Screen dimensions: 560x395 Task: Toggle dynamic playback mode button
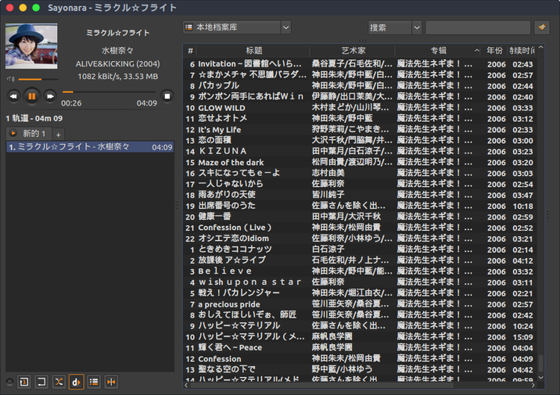(77, 382)
